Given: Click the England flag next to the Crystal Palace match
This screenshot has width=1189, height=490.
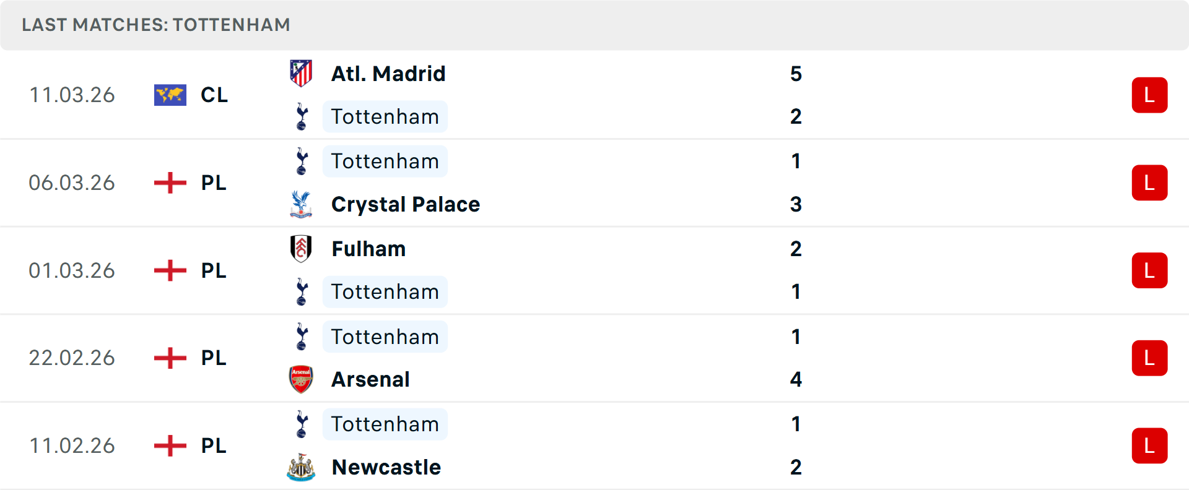Looking at the screenshot, I should 170,183.
